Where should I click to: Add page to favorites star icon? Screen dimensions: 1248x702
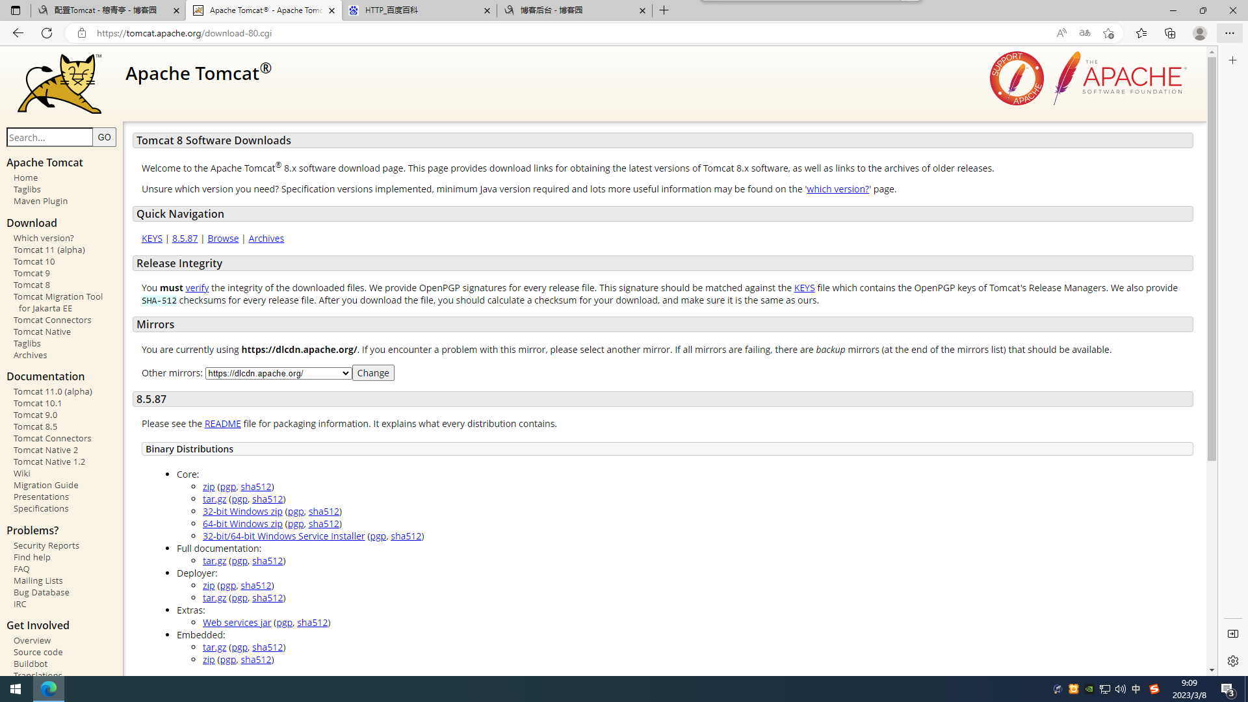tap(1109, 33)
